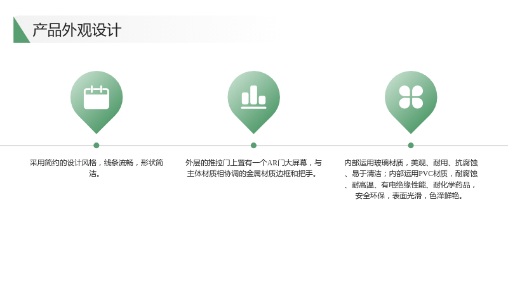Image resolution: width=508 pixels, height=285 pixels.
Task: Click the text mentioning AR门大屏幕
Action: coord(253,163)
